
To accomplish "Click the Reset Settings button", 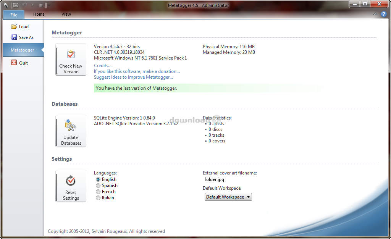I will [71, 186].
